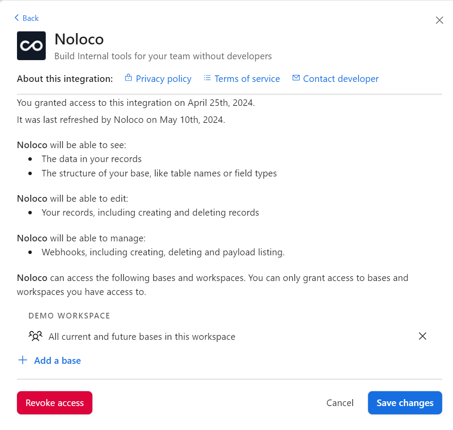Viewport: 453px width, 430px height.
Task: Click the 'Add a base' text link
Action: (x=57, y=360)
